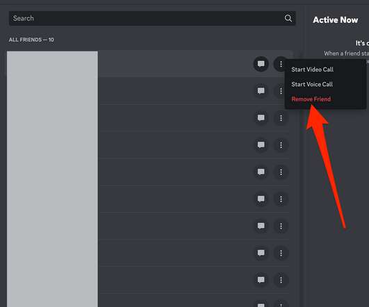This screenshot has width=369, height=307.
Task: Message the ninth friend in the list
Action: coord(261,280)
